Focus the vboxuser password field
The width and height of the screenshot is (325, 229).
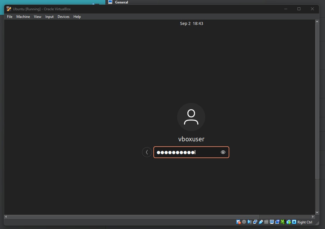(x=187, y=152)
